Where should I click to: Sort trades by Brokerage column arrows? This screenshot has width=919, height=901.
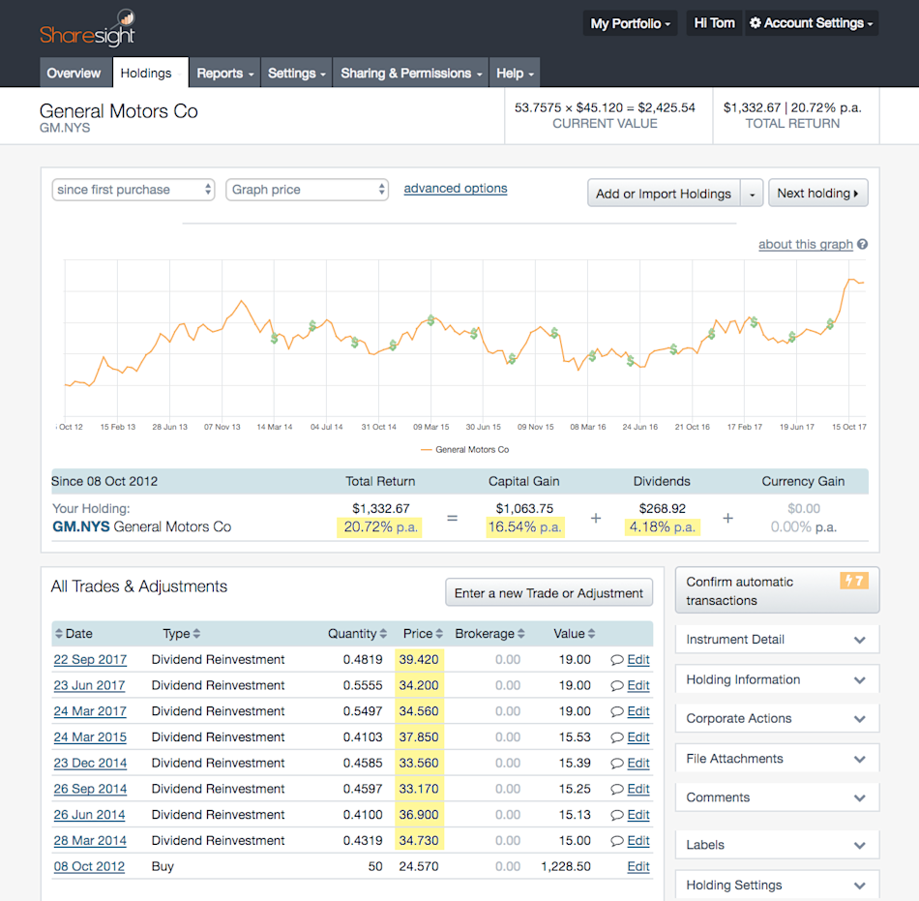pos(521,634)
